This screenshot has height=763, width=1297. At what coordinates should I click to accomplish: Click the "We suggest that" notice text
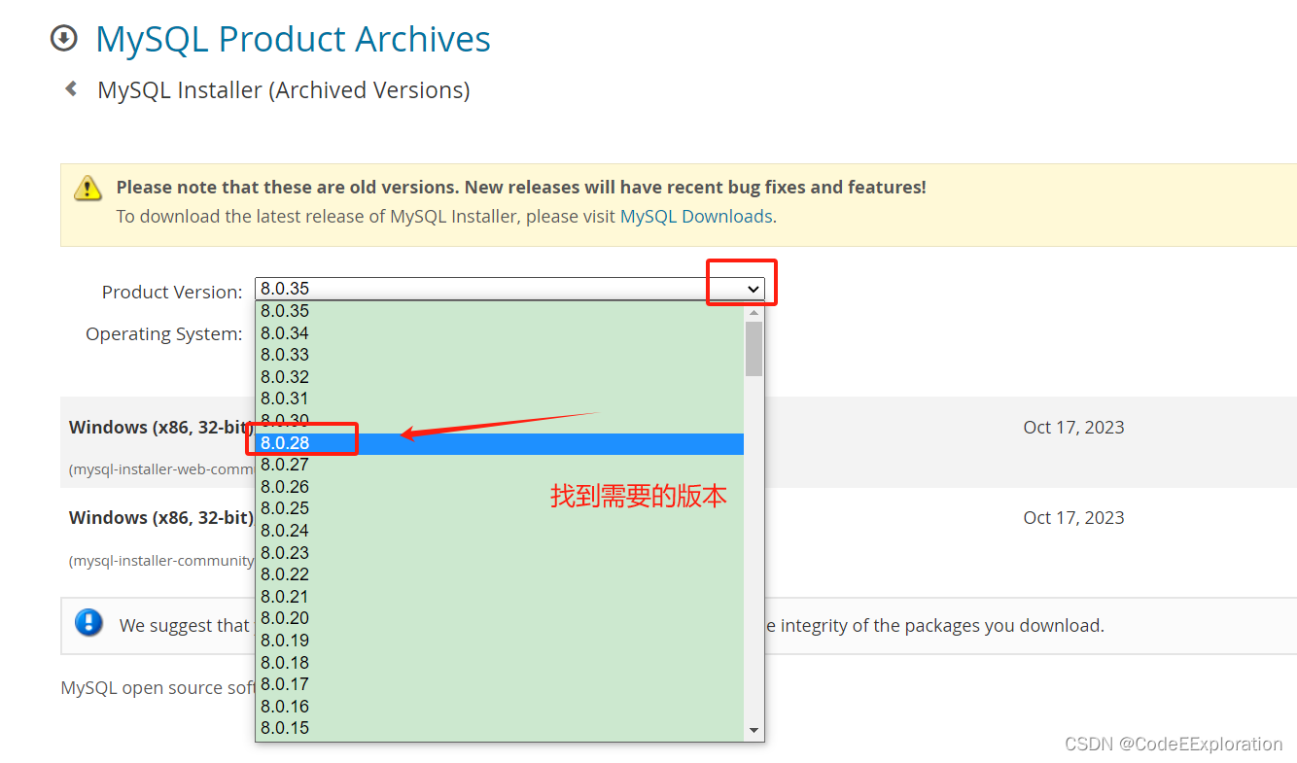[x=185, y=625]
